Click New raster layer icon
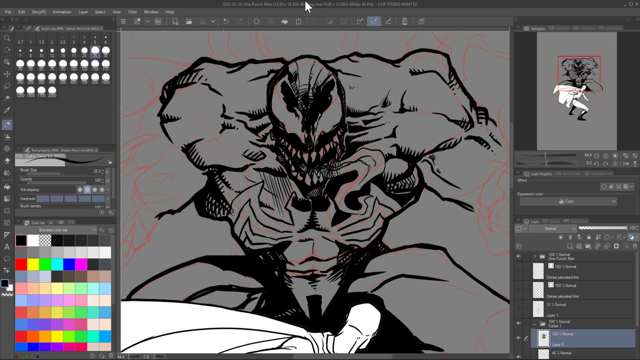The image size is (640, 360). [570, 246]
